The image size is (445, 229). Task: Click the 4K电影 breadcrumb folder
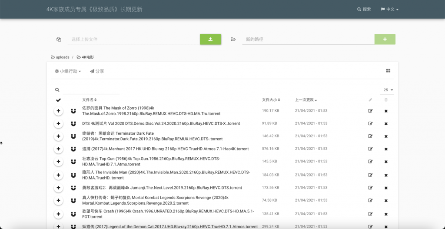pyautogui.click(x=86, y=57)
